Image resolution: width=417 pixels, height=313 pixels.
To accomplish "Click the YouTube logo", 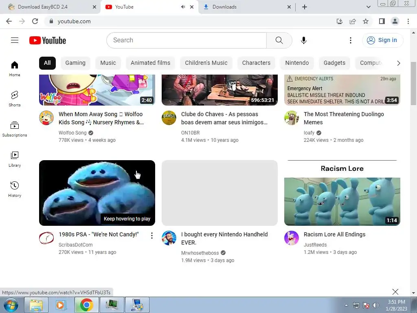I will [x=48, y=40].
